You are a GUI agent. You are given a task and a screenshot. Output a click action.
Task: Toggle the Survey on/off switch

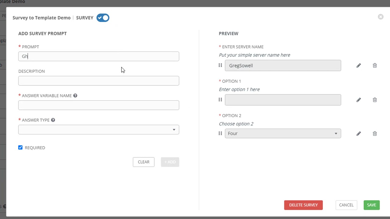coord(103,18)
